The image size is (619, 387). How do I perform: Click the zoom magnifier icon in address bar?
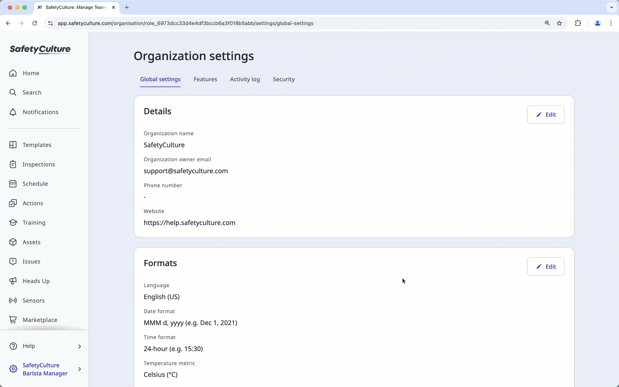547,23
